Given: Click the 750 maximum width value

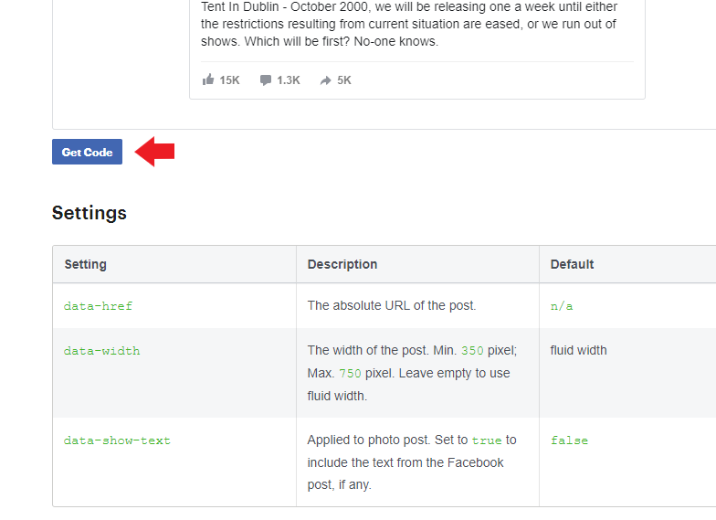Looking at the screenshot, I should 351,373.
